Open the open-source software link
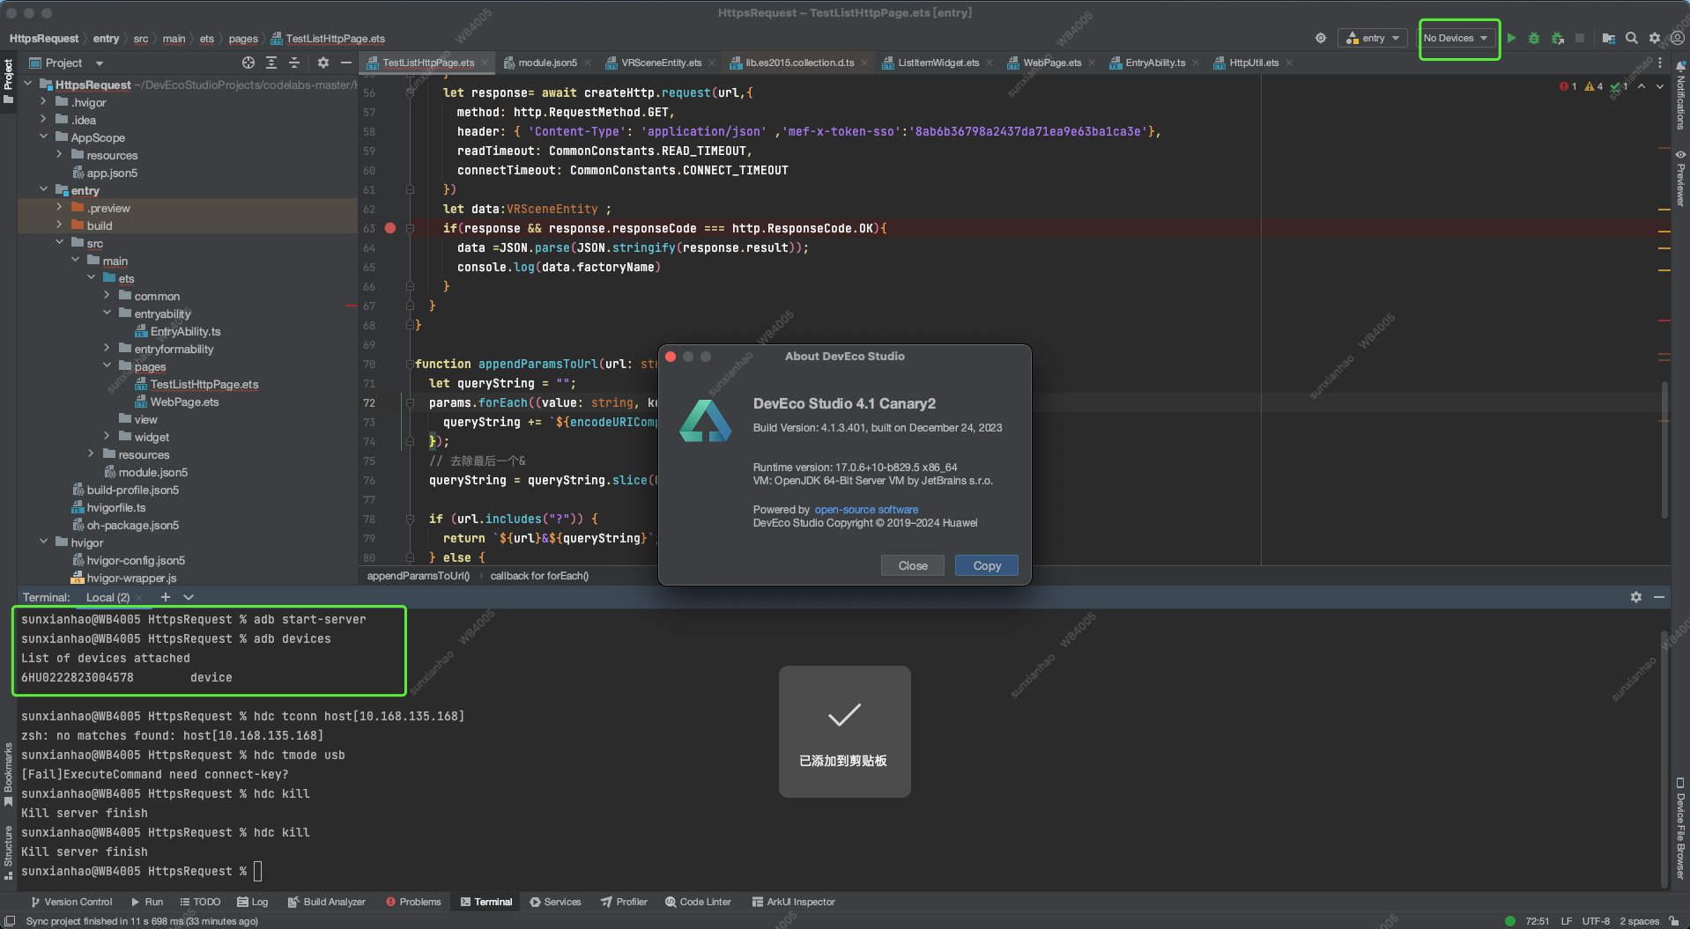Viewport: 1690px width, 929px height. point(866,510)
